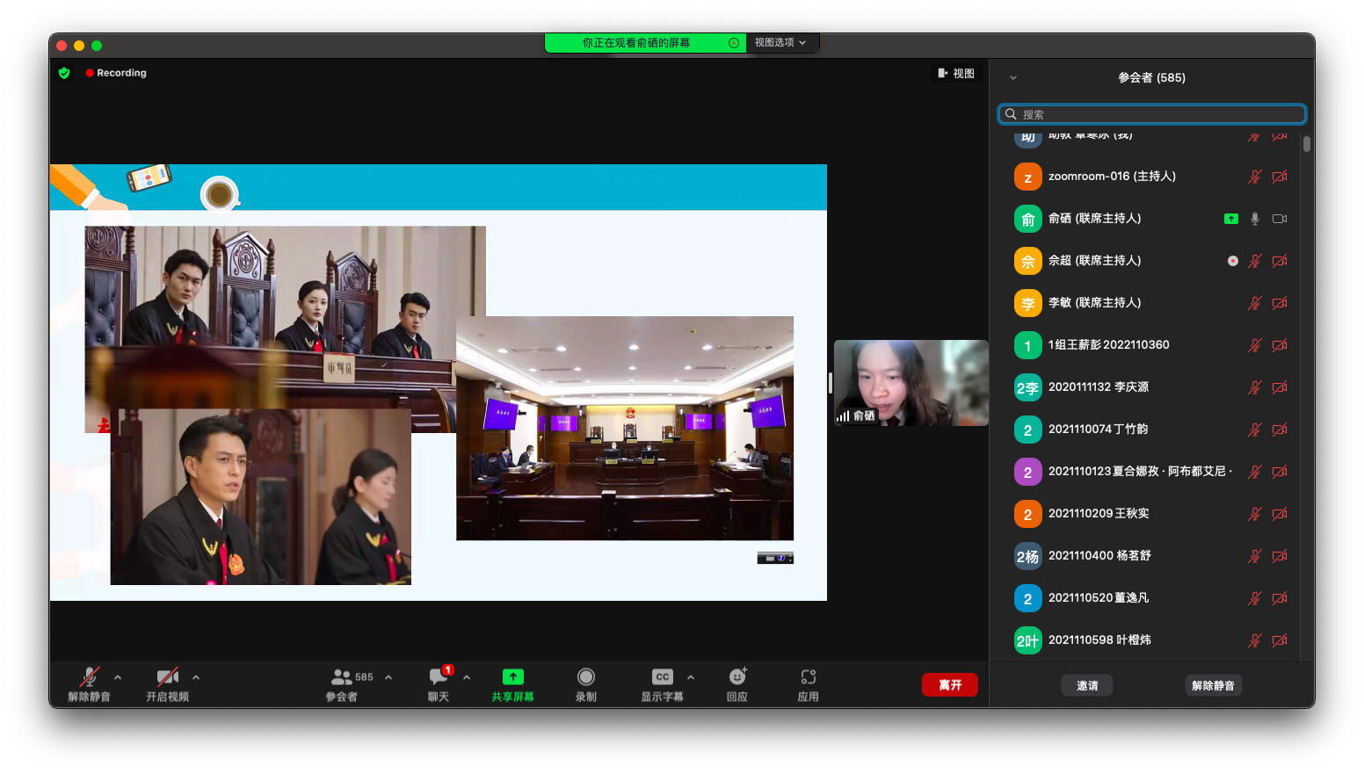Expand audio options arrow beside microphone
The width and height of the screenshot is (1364, 773).
pyautogui.click(x=118, y=677)
